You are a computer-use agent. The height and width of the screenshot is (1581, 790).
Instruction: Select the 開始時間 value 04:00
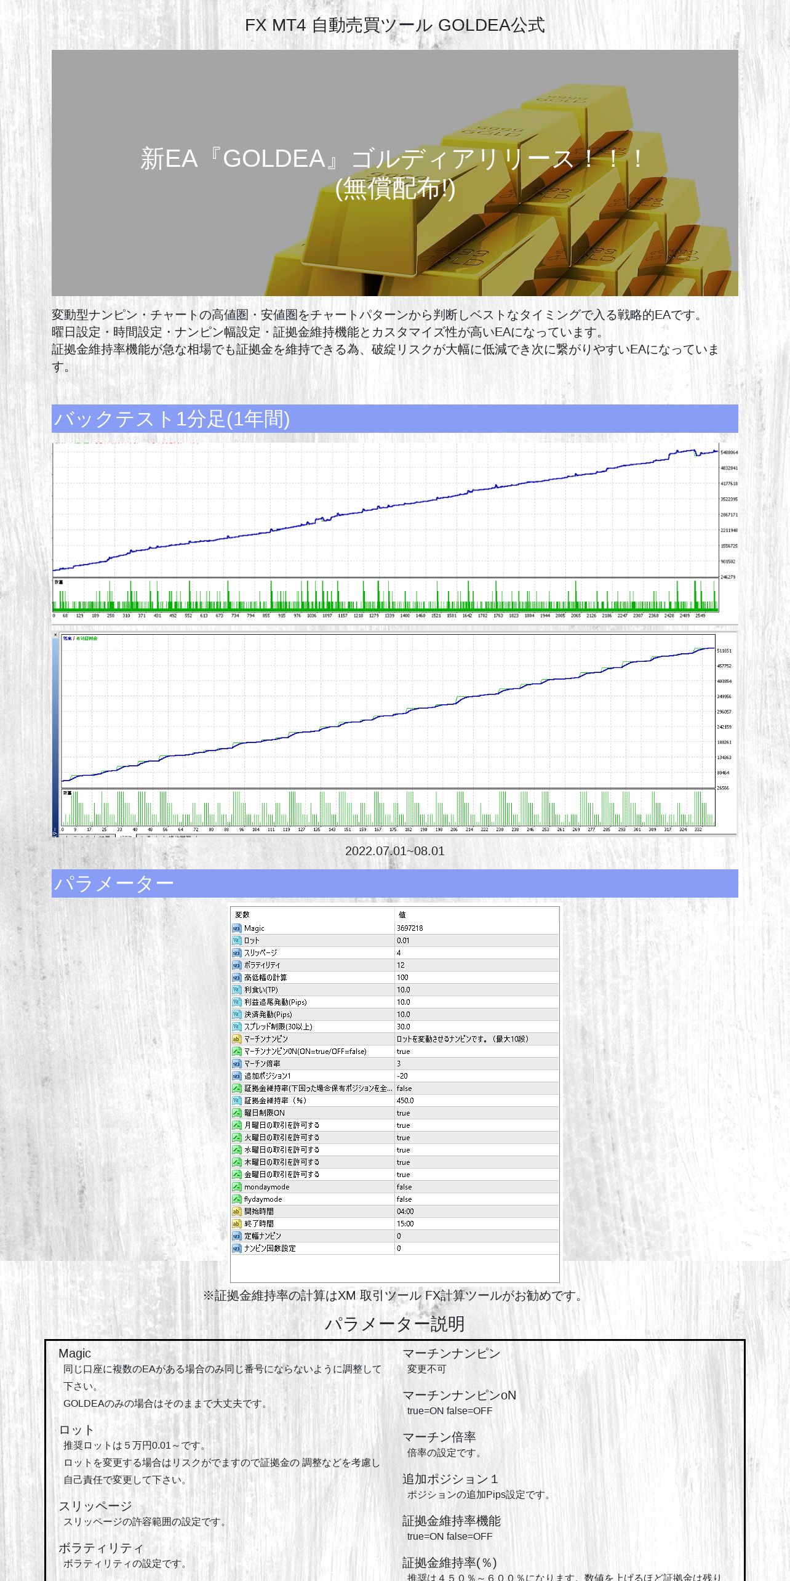(x=405, y=1212)
